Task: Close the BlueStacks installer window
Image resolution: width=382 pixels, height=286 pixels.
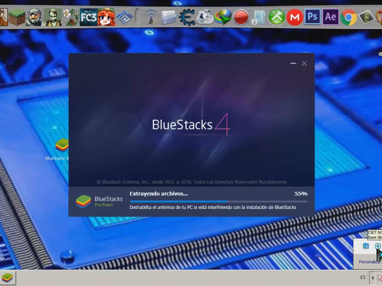Action: pyautogui.click(x=304, y=63)
